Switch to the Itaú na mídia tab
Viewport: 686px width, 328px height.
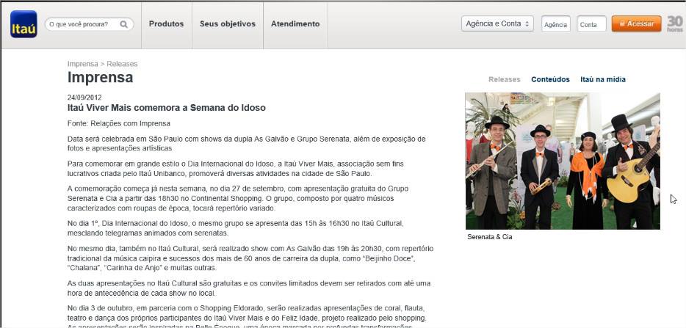(x=603, y=79)
